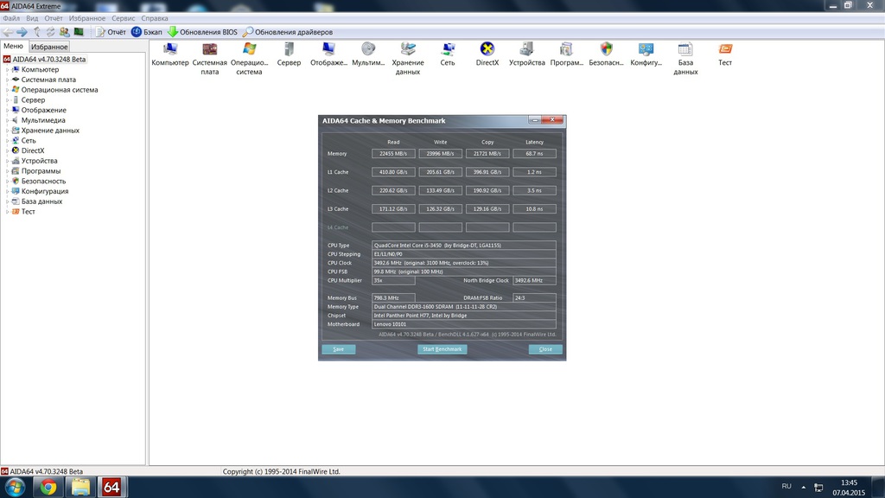Expand the Отображение tree node arrow
Image resolution: width=885 pixels, height=498 pixels.
click(x=7, y=110)
